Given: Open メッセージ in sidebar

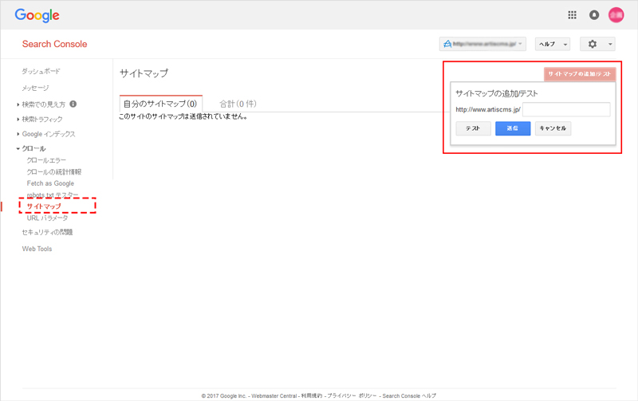Looking at the screenshot, I should click(x=35, y=88).
